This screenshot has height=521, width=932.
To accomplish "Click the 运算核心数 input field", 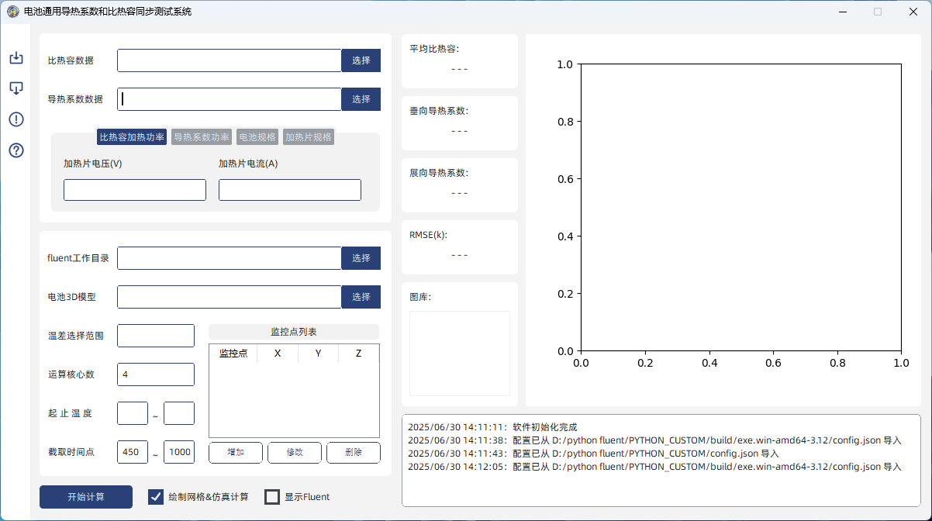I will pyautogui.click(x=156, y=374).
